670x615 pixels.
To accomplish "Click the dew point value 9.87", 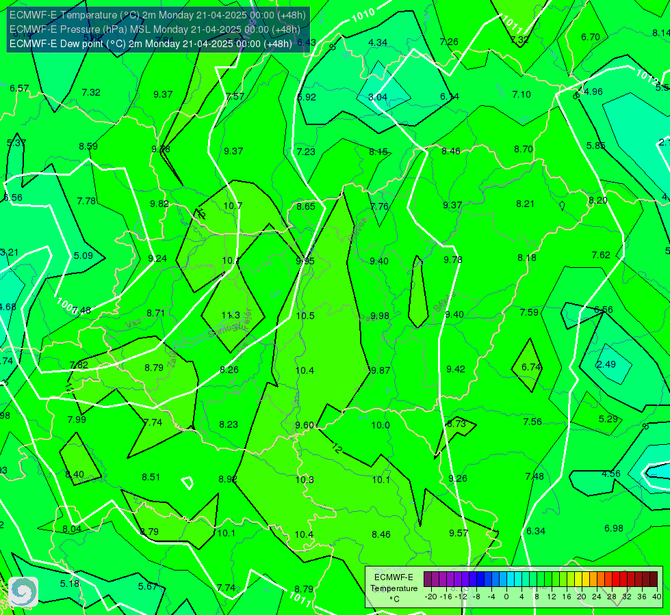I will point(381,370).
